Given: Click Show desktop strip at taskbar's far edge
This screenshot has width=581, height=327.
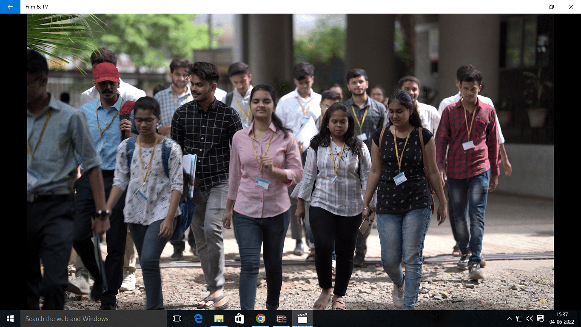Looking at the screenshot, I should [x=580, y=318].
